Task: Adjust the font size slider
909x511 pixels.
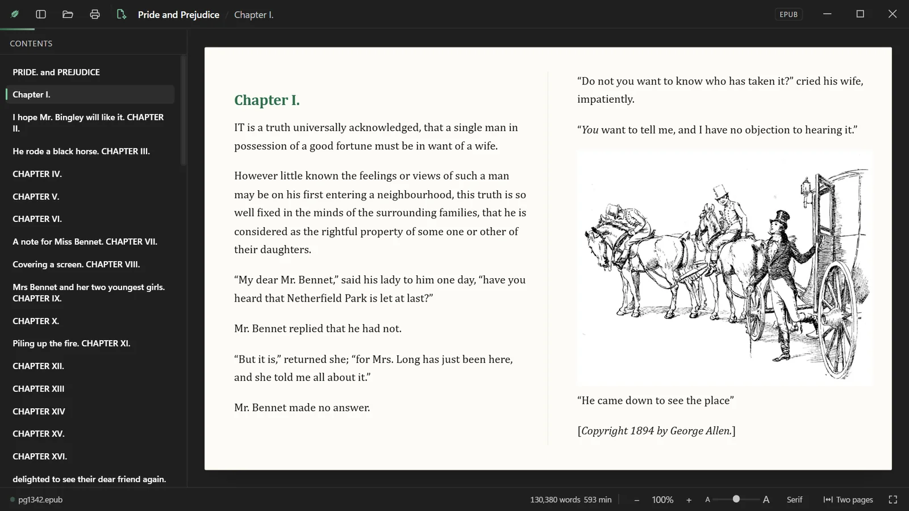Action: pos(736,499)
